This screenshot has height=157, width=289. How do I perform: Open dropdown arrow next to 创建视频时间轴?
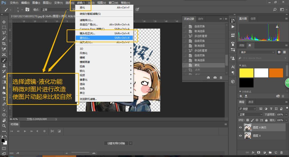(131, 143)
